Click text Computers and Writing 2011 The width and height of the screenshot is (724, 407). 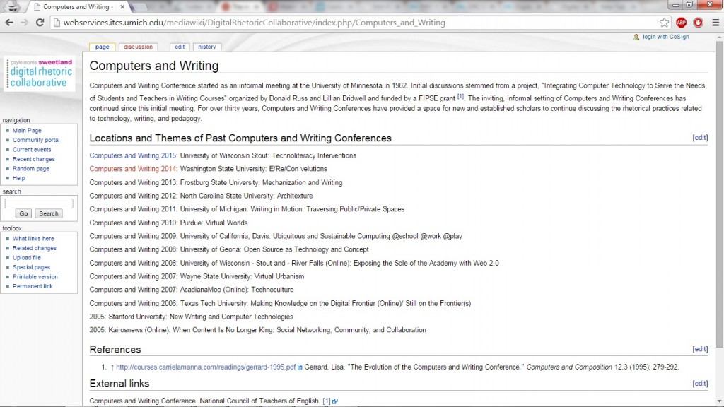click(x=133, y=209)
